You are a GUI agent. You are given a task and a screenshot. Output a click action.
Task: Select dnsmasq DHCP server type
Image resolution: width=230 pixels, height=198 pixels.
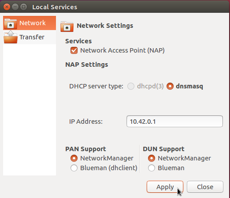pos(170,86)
